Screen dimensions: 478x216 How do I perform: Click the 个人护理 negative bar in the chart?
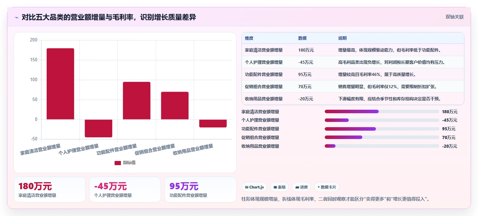(x=99, y=128)
